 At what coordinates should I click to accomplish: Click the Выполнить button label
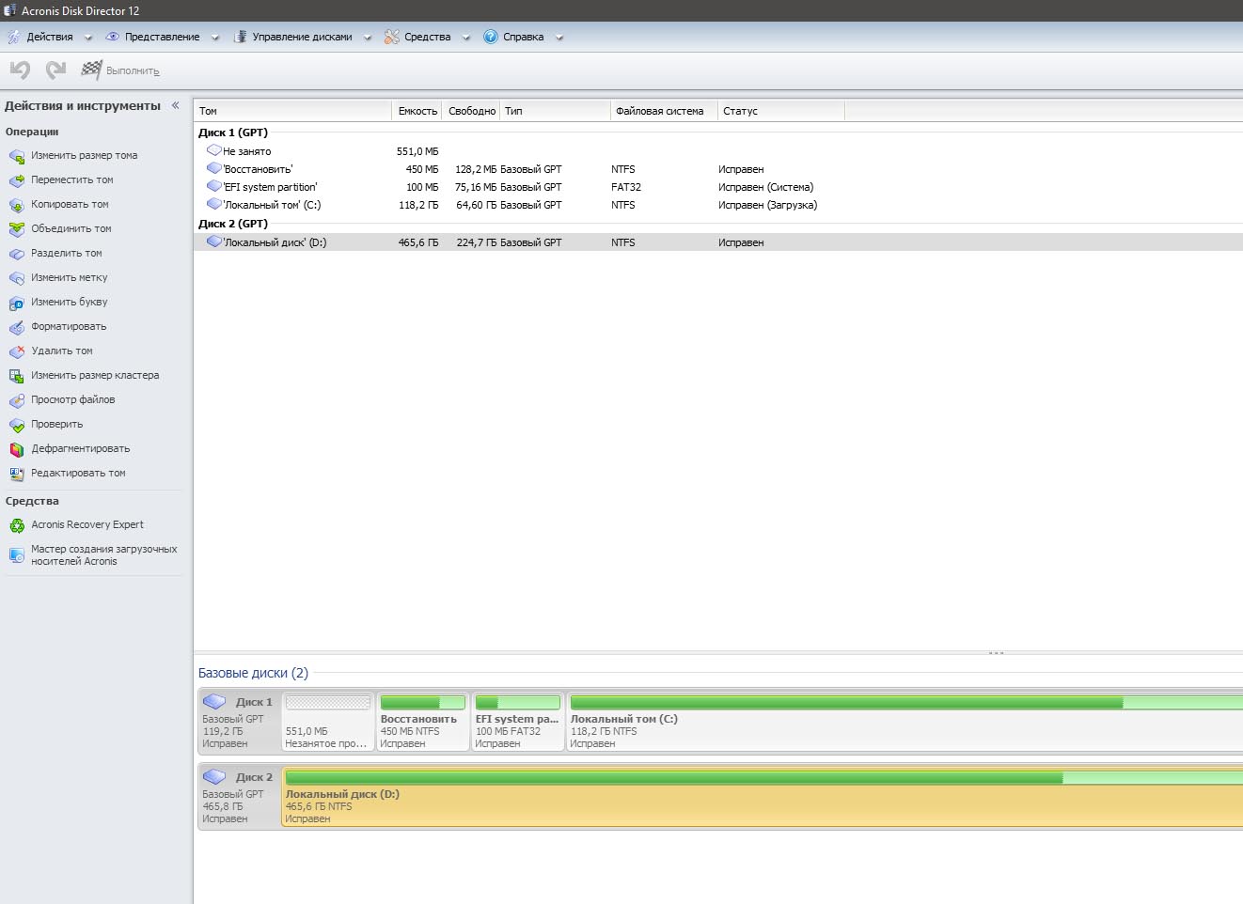pos(133,70)
